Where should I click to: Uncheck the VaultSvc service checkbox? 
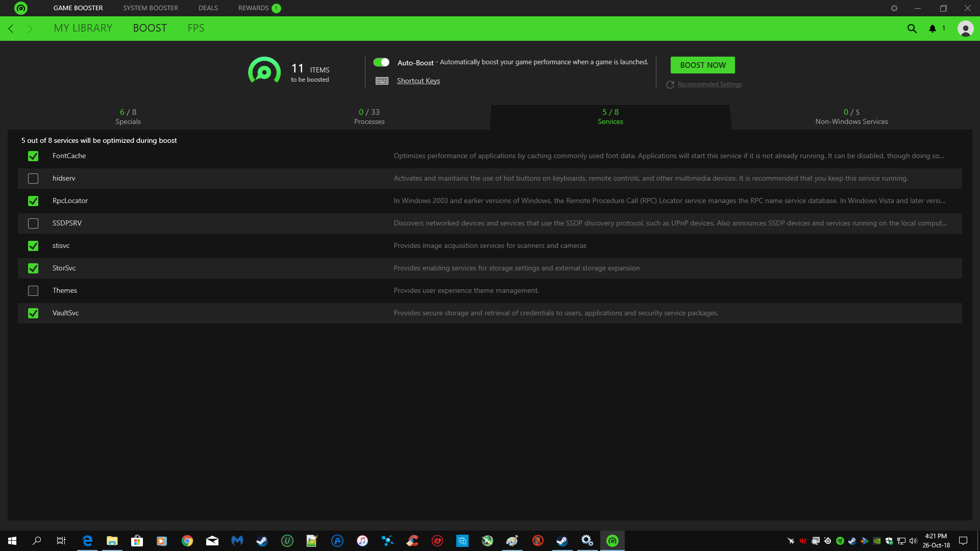(33, 313)
